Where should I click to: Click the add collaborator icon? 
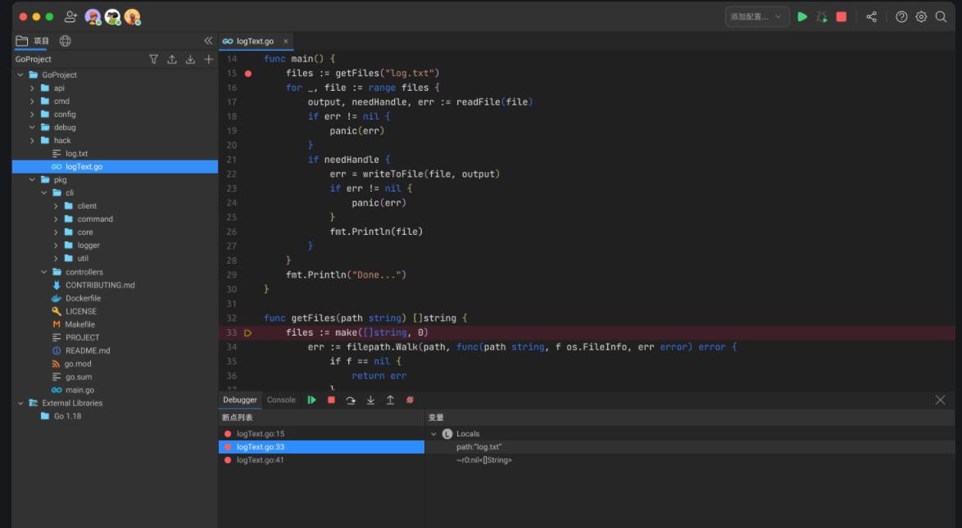(70, 16)
